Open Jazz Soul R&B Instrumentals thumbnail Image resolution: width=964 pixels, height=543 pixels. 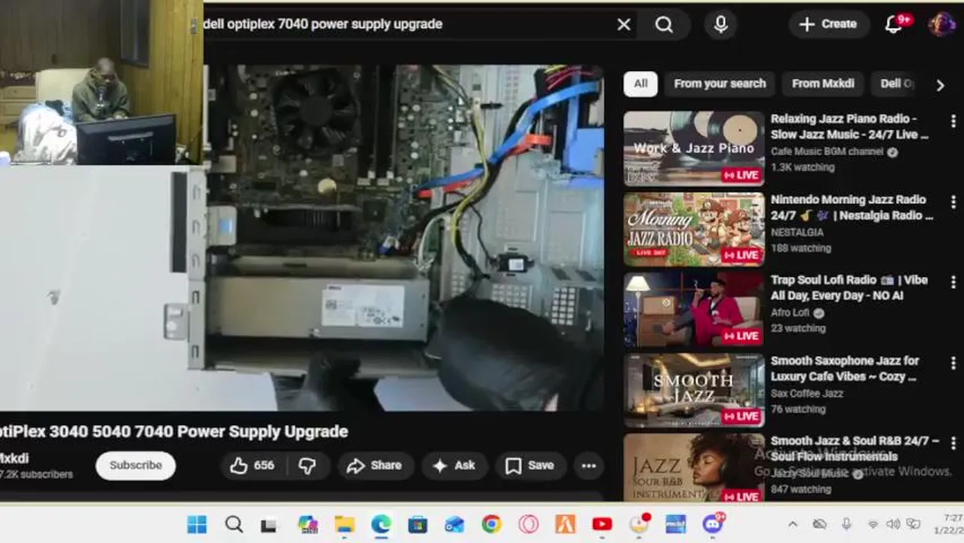pos(694,468)
